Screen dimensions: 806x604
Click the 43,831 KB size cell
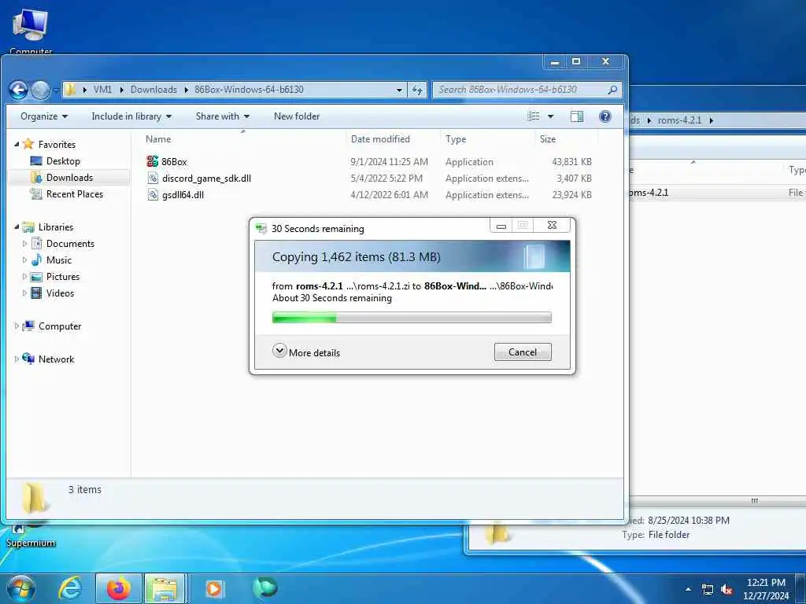pos(571,162)
